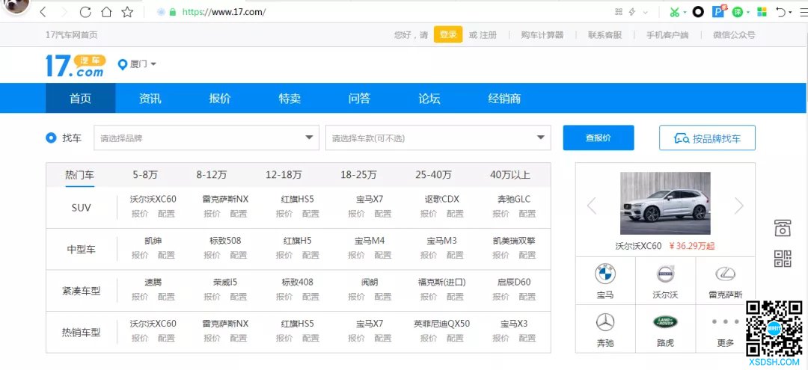This screenshot has width=808, height=370.
Task: Open the four-color grid extension icon
Action: (762, 12)
